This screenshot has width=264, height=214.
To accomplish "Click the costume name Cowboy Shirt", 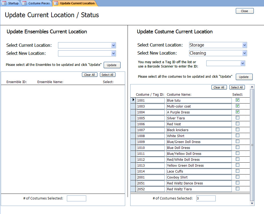I will click(199, 177).
